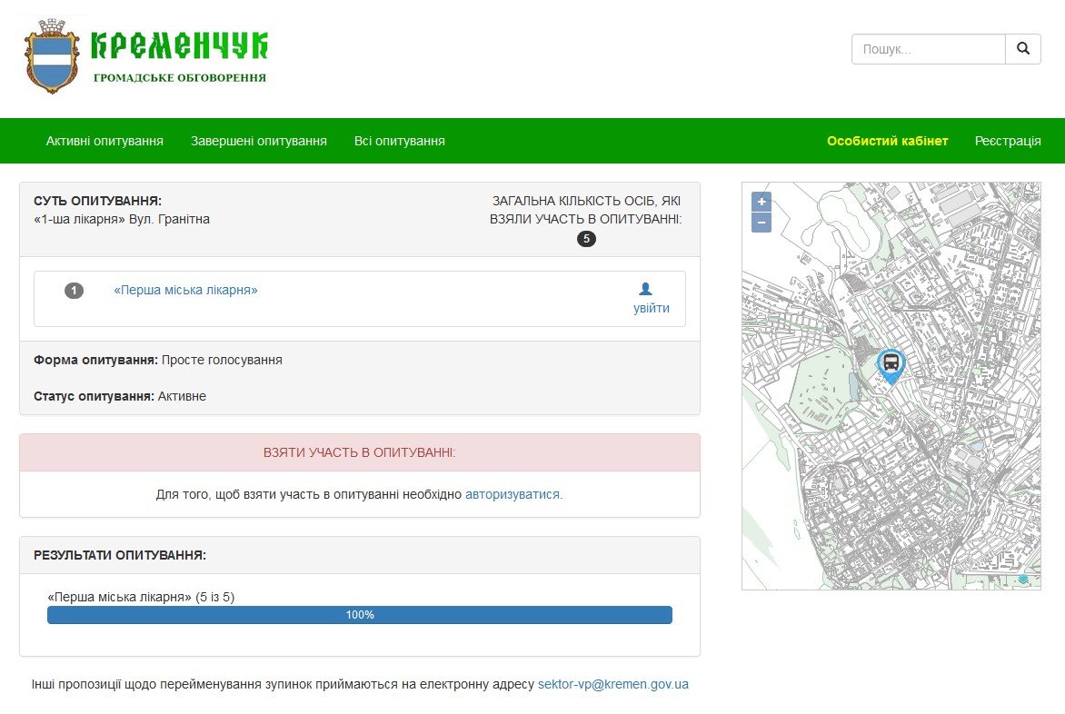Click the bus stop marker on map

click(891, 365)
